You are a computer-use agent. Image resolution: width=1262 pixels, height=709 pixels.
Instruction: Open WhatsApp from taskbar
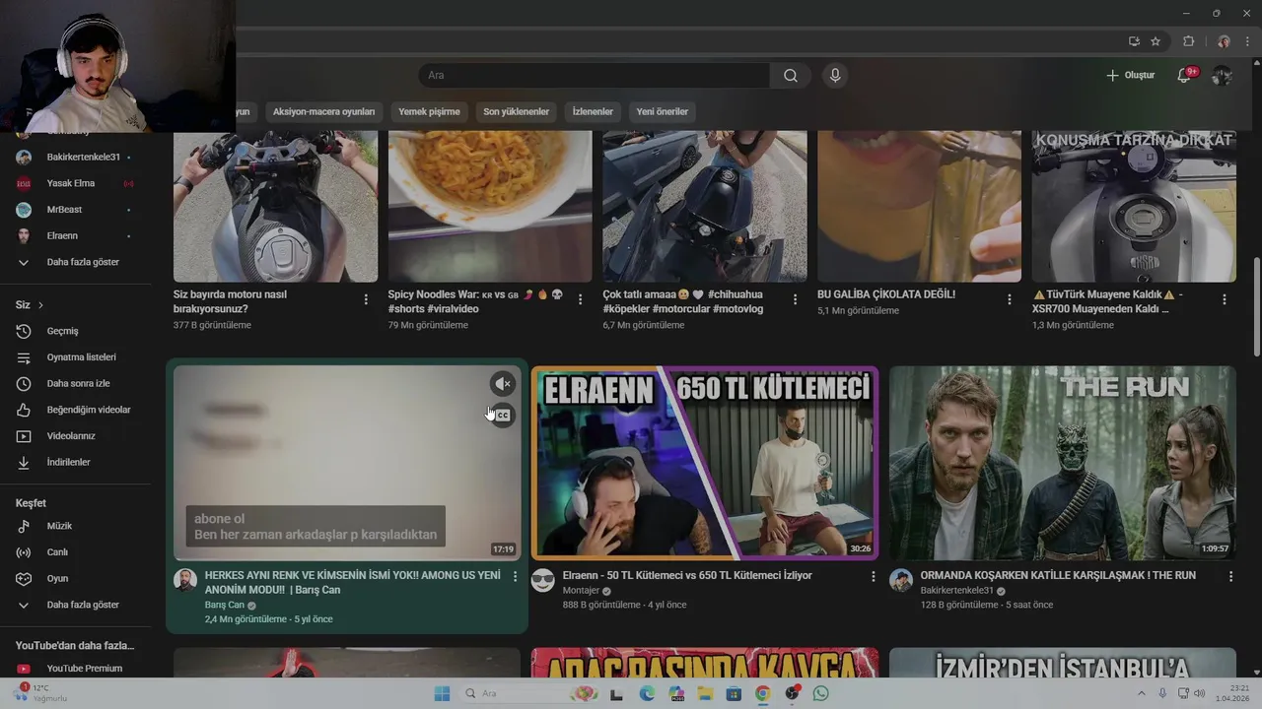821,693
